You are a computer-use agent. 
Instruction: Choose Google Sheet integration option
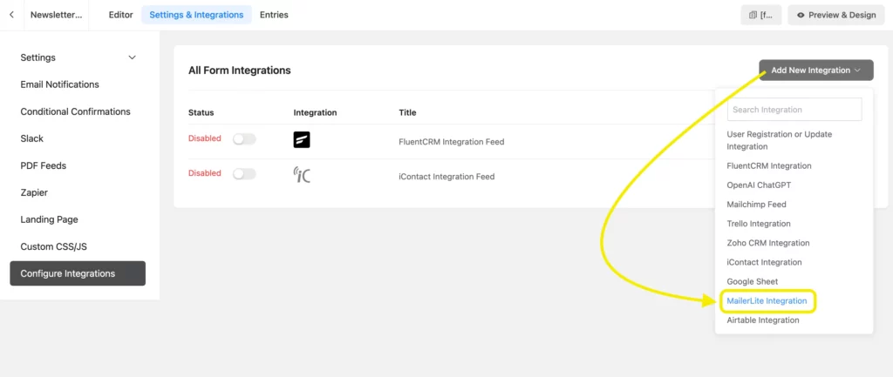pyautogui.click(x=753, y=281)
